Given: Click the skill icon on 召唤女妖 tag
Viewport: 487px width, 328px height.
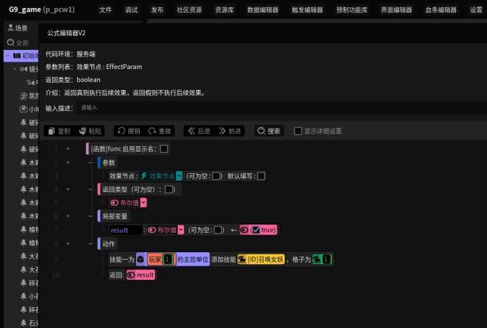Looking at the screenshot, I should pyautogui.click(x=242, y=259).
